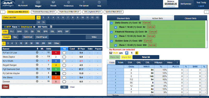Expand Delta Downs Race 1 18:40 bets
209x98 pixels.
[115, 27]
